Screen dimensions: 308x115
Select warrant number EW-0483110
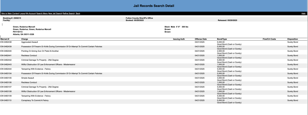point(6,101)
